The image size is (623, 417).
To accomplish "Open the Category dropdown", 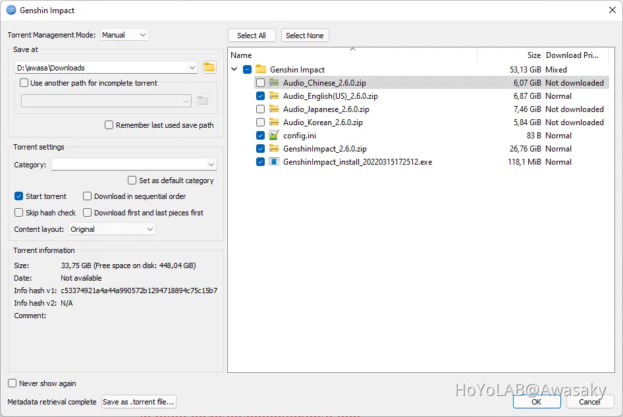I will pos(134,164).
